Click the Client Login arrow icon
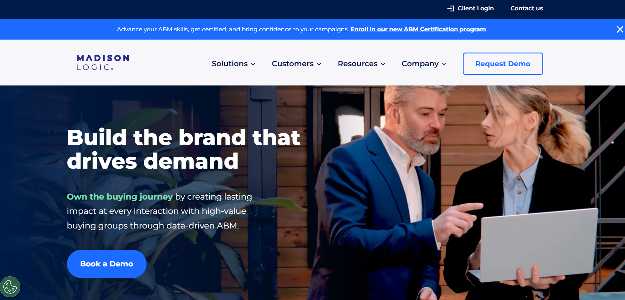 click(x=451, y=8)
